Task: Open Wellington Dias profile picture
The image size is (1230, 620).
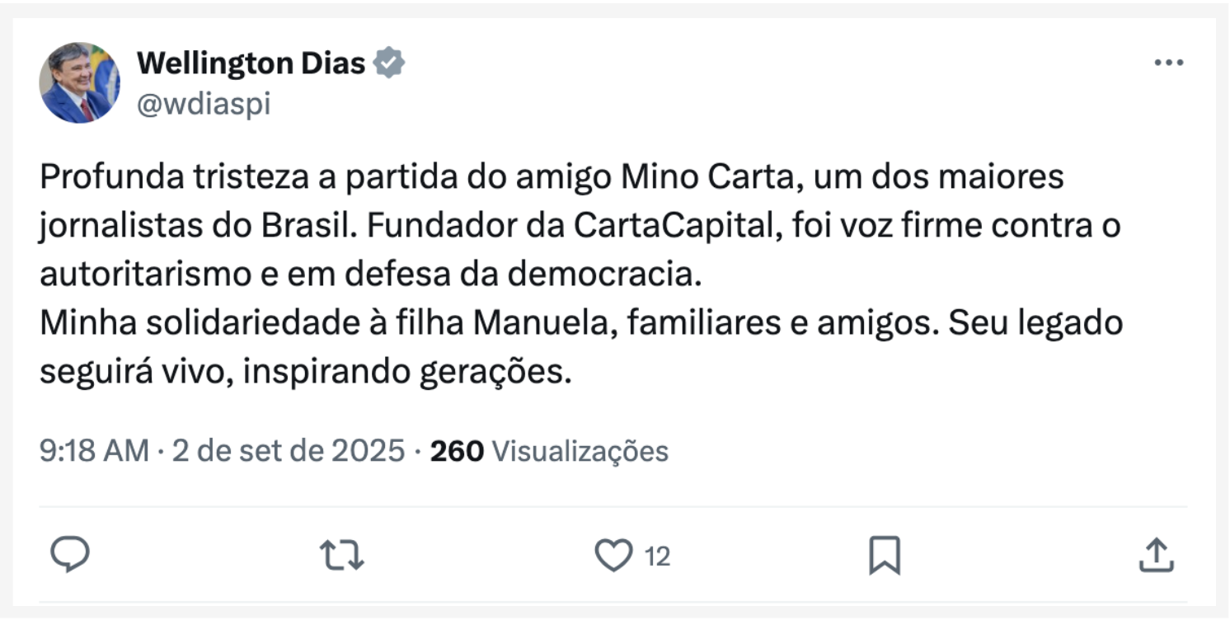Action: pyautogui.click(x=79, y=82)
